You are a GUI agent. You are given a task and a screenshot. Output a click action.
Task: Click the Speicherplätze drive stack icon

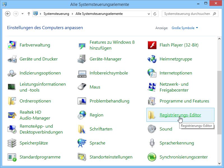pyautogui.click(x=12, y=143)
